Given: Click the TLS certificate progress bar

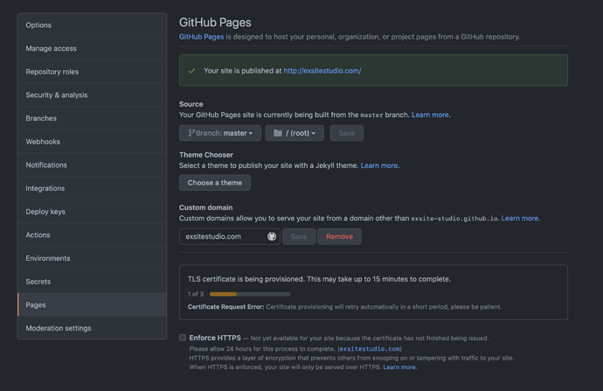Looking at the screenshot, I should 250,294.
